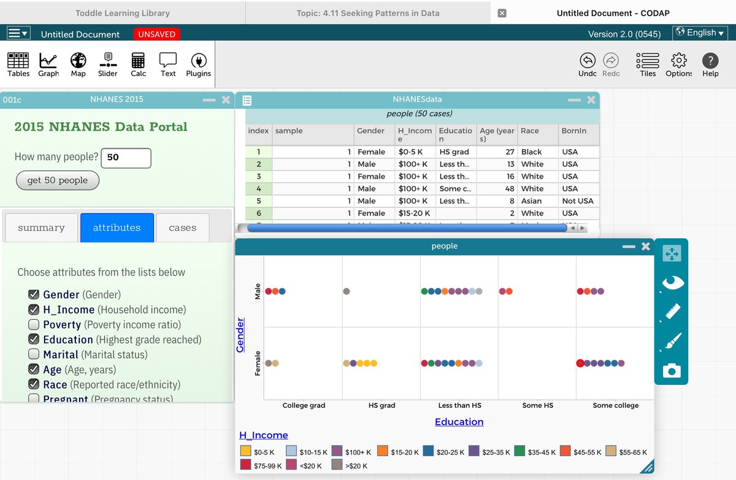This screenshot has width=736, height=480.
Task: Select the $35-45 K legend swatch
Action: (x=519, y=451)
